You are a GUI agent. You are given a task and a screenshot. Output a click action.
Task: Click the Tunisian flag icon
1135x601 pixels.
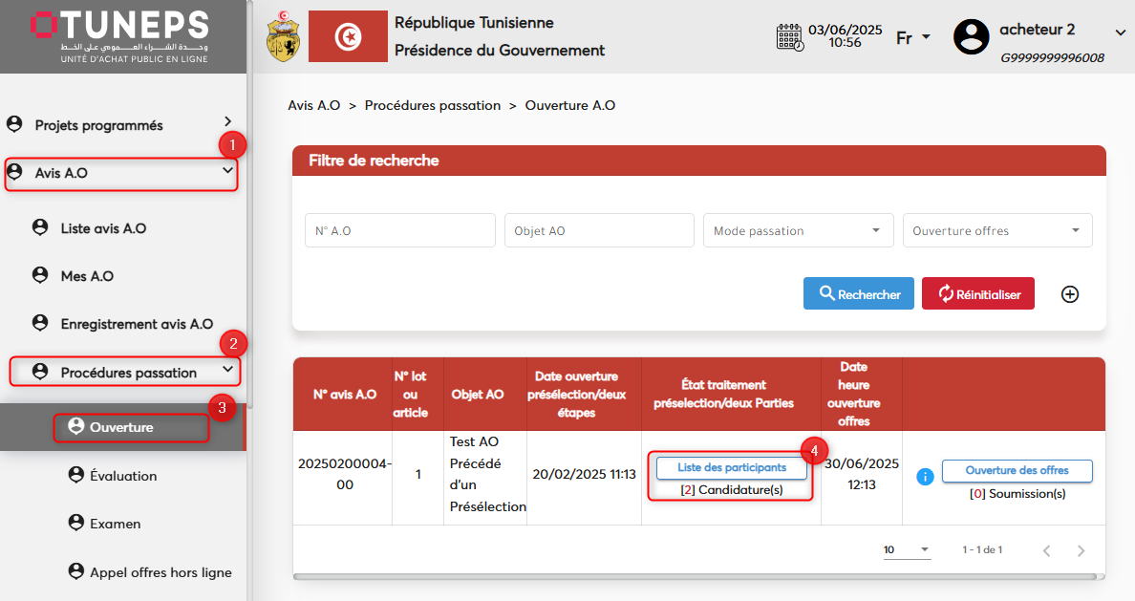tap(348, 37)
